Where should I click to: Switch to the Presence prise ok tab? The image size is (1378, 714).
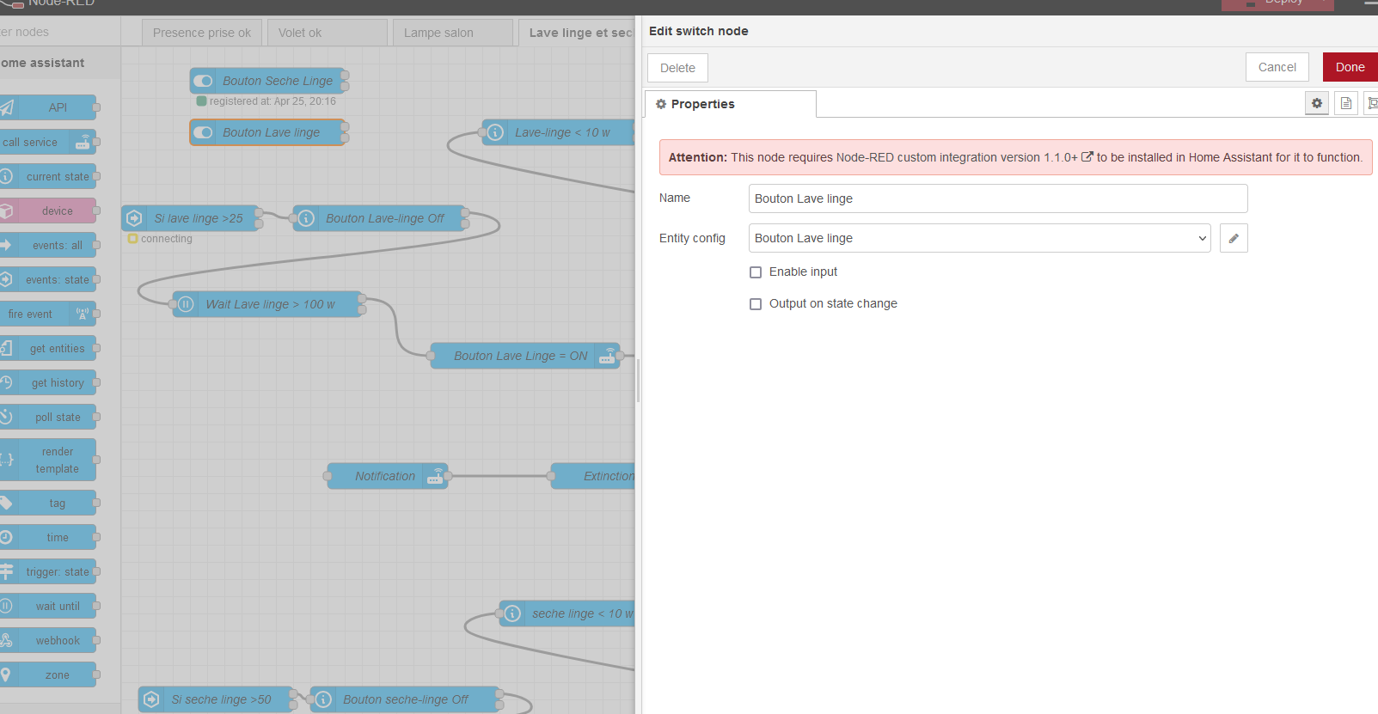pyautogui.click(x=202, y=33)
